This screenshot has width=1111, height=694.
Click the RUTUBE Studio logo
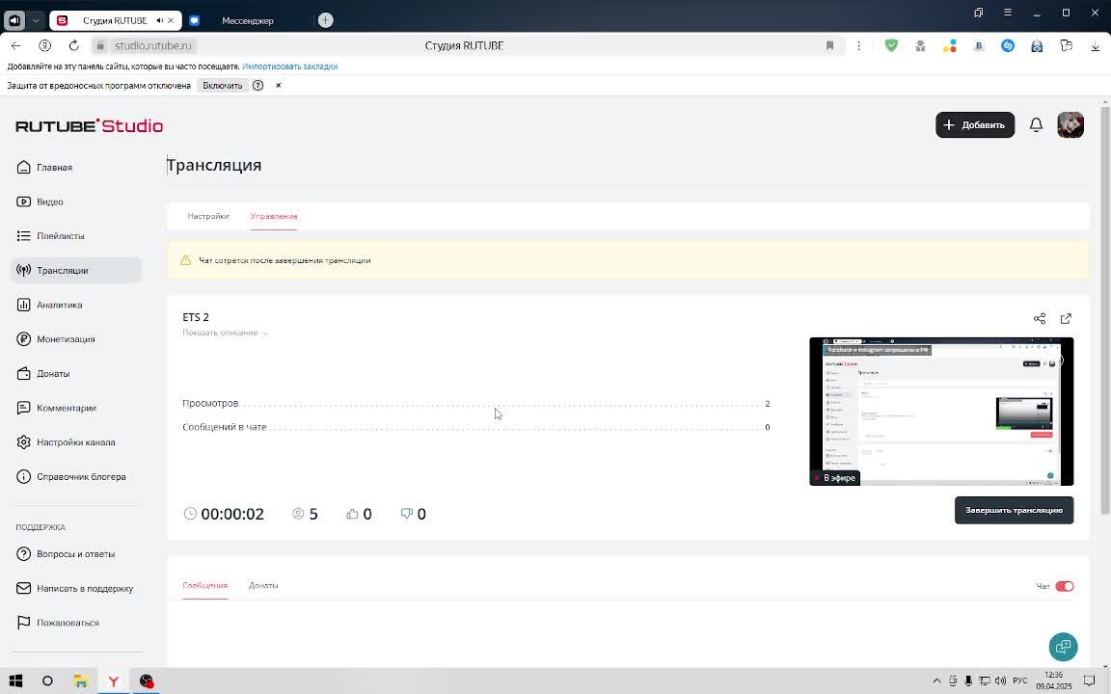pos(90,125)
